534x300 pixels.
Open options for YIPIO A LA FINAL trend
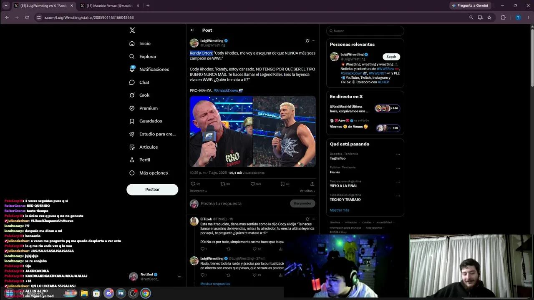398,182
